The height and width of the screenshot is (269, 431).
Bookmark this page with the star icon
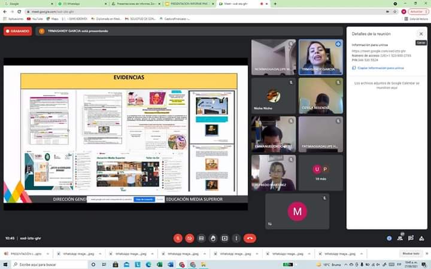pyautogui.click(x=395, y=11)
